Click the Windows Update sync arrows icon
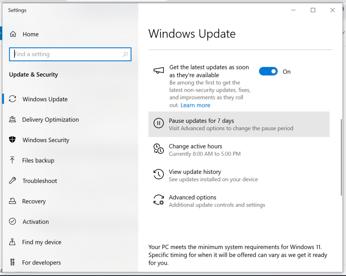 click(13, 99)
